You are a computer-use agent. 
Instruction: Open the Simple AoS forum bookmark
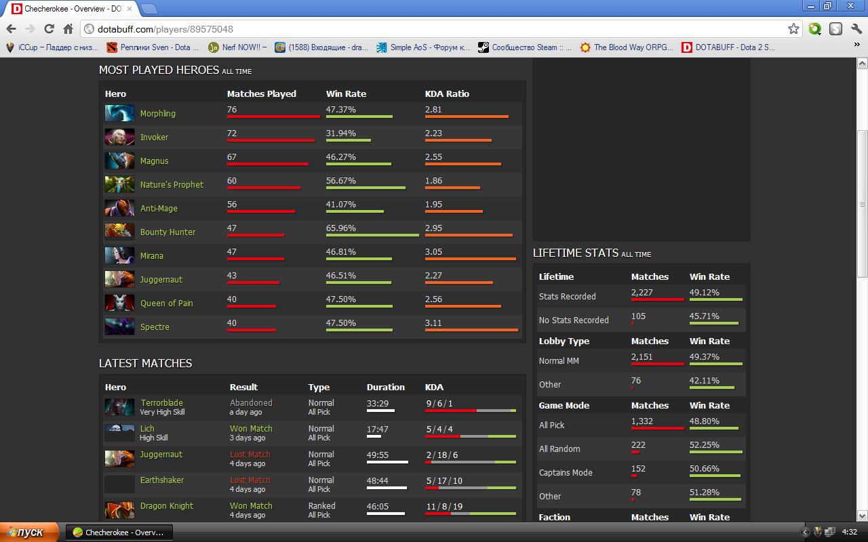pyautogui.click(x=423, y=47)
